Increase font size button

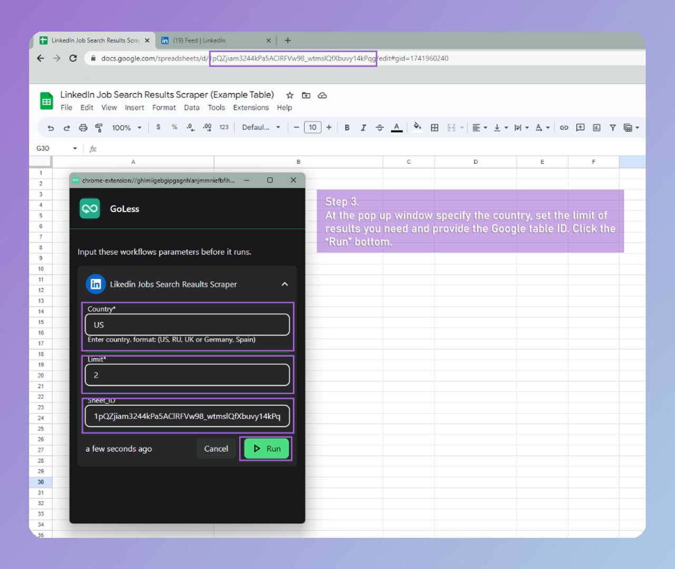pos(329,127)
